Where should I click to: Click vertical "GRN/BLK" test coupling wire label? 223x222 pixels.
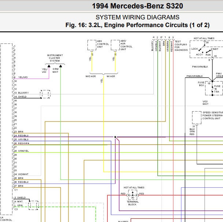pyautogui.click(x=156, y=46)
